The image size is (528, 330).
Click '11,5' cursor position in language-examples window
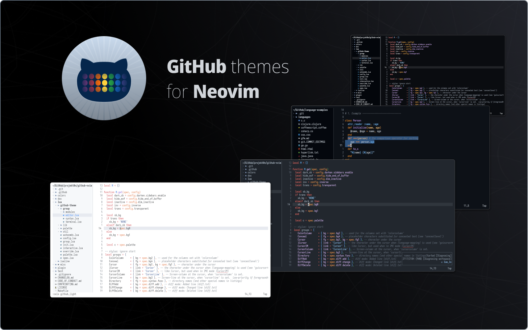tap(466, 206)
